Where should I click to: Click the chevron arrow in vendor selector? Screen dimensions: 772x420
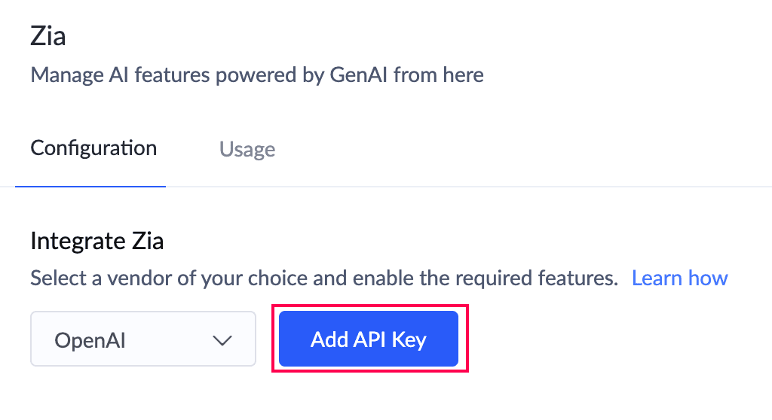tap(222, 340)
